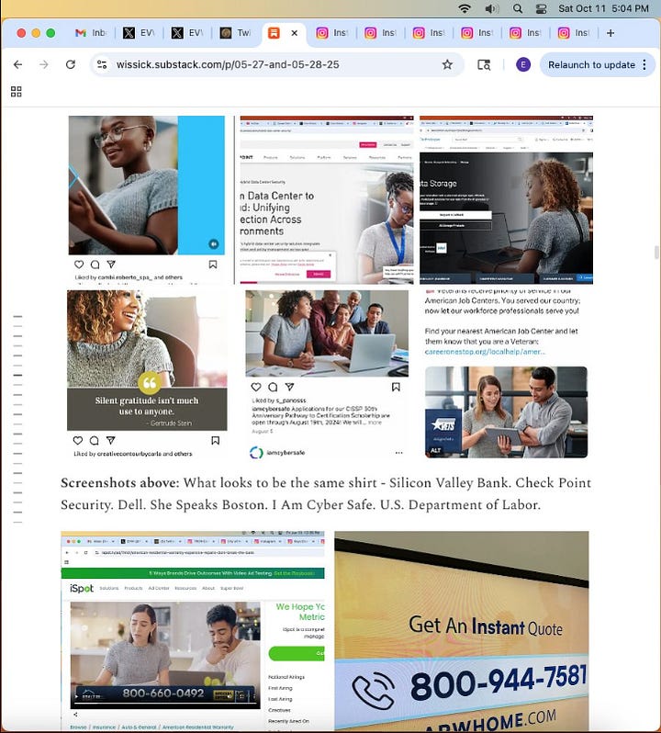
Task: Open the site information icon in address bar
Action: tap(102, 64)
